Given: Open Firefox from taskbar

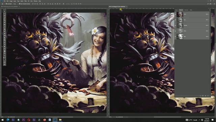Looking at the screenshot, I should click(x=45, y=120).
